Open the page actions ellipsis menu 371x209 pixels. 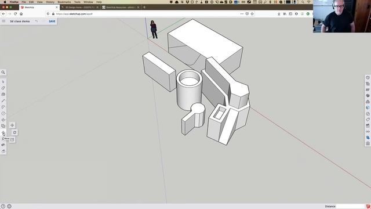click(x=242, y=14)
